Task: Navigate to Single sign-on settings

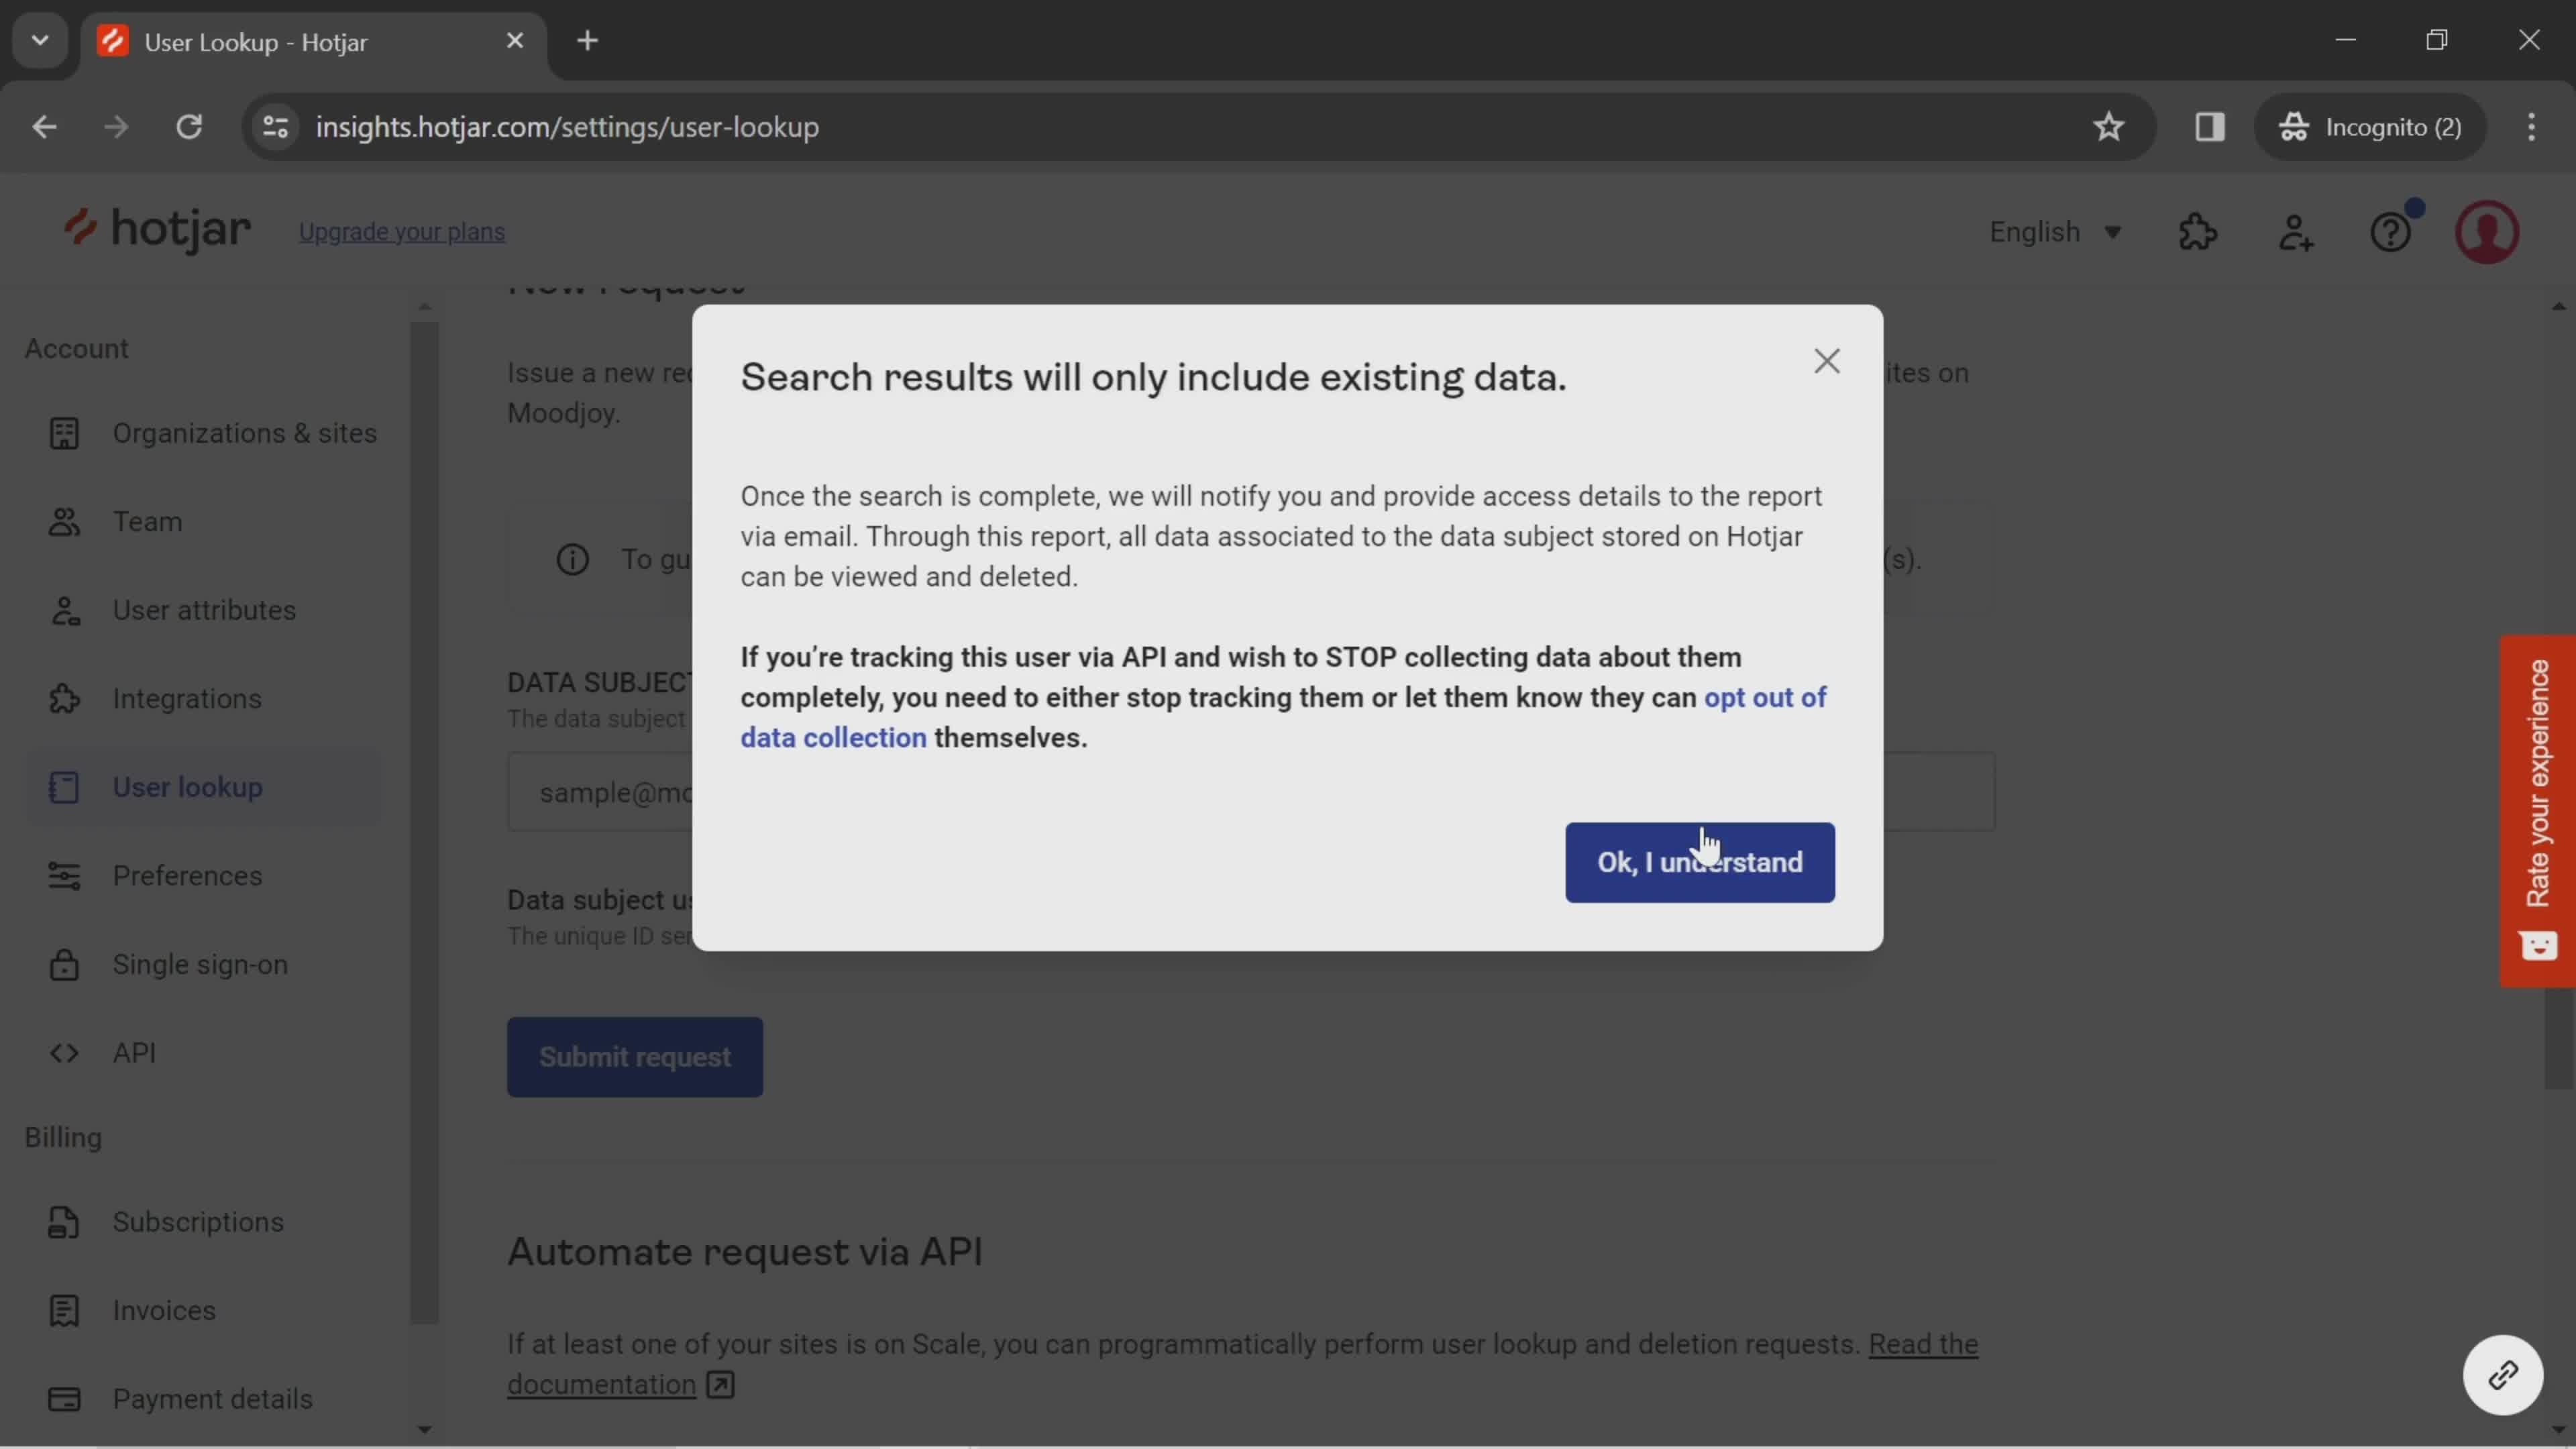Action: pos(200,964)
